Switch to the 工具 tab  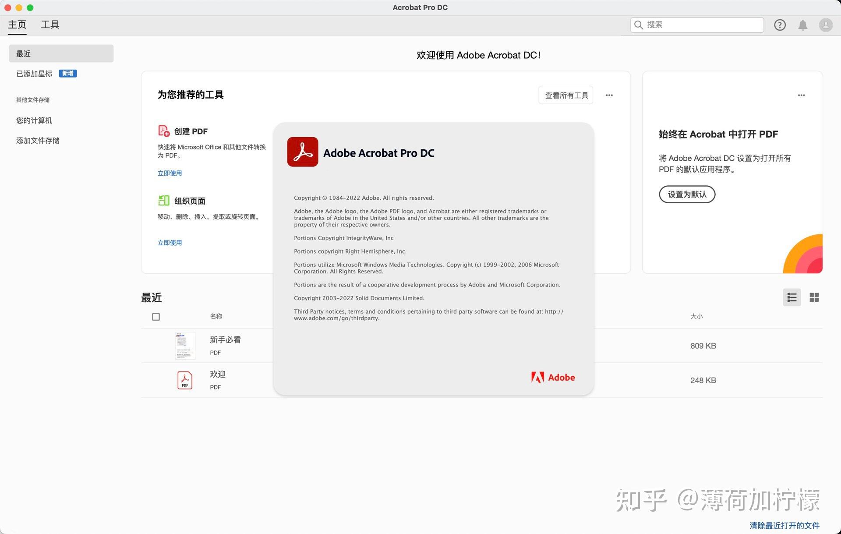[x=50, y=25]
